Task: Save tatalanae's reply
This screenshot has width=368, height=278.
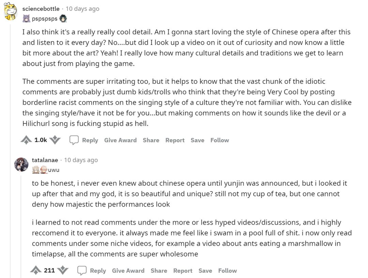Action: 205,271
